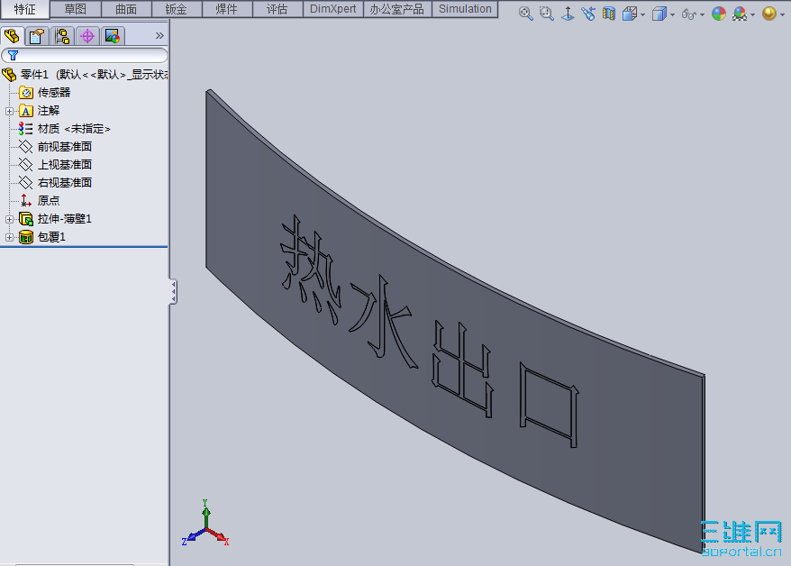Image resolution: width=791 pixels, height=566 pixels.
Task: Click the 包覆1 wrap icon
Action: click(26, 237)
